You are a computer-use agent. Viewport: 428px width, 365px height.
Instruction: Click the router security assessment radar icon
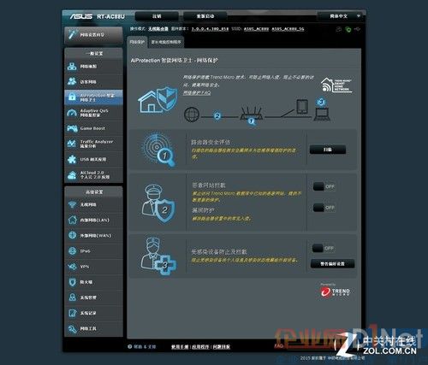tap(158, 149)
